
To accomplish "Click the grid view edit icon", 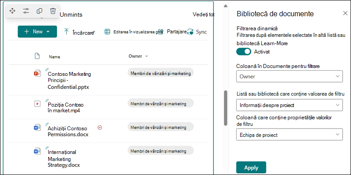I will tap(107, 32).
